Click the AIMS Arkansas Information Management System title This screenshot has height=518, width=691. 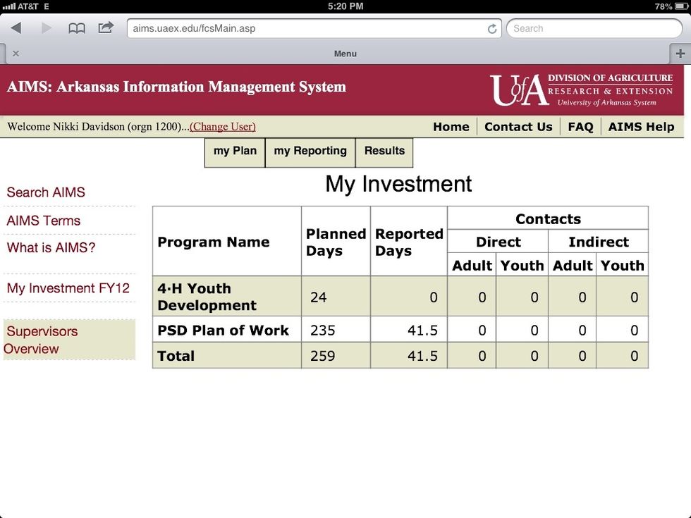176,87
